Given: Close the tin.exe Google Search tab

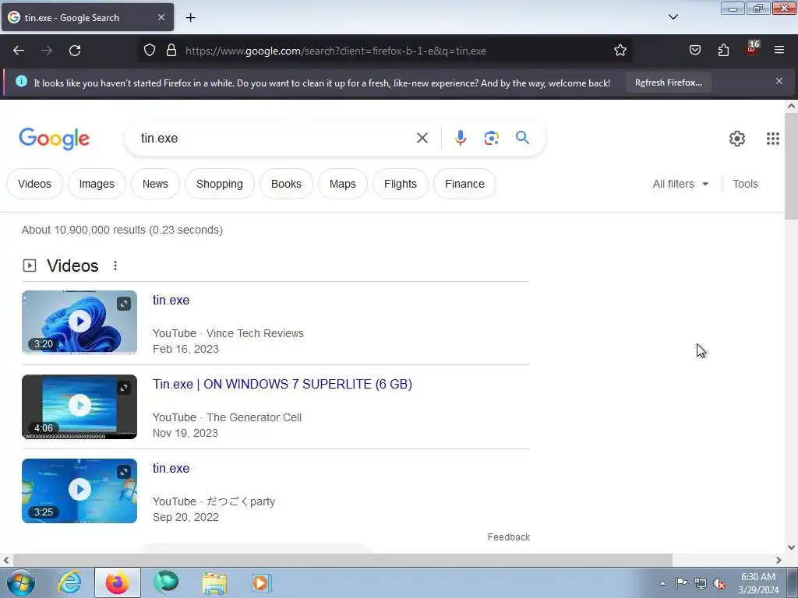Looking at the screenshot, I should click(161, 17).
